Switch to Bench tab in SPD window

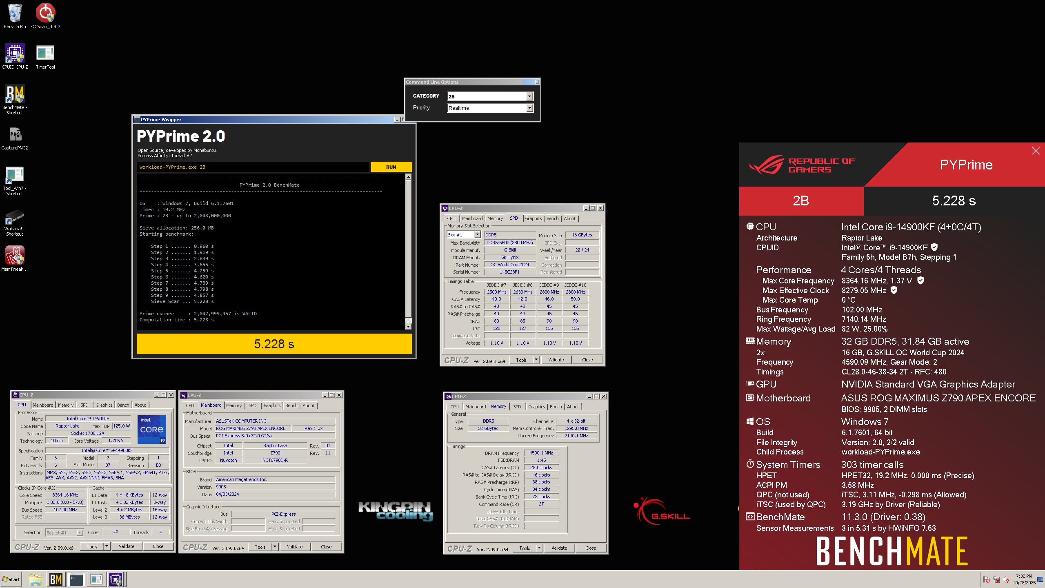552,218
